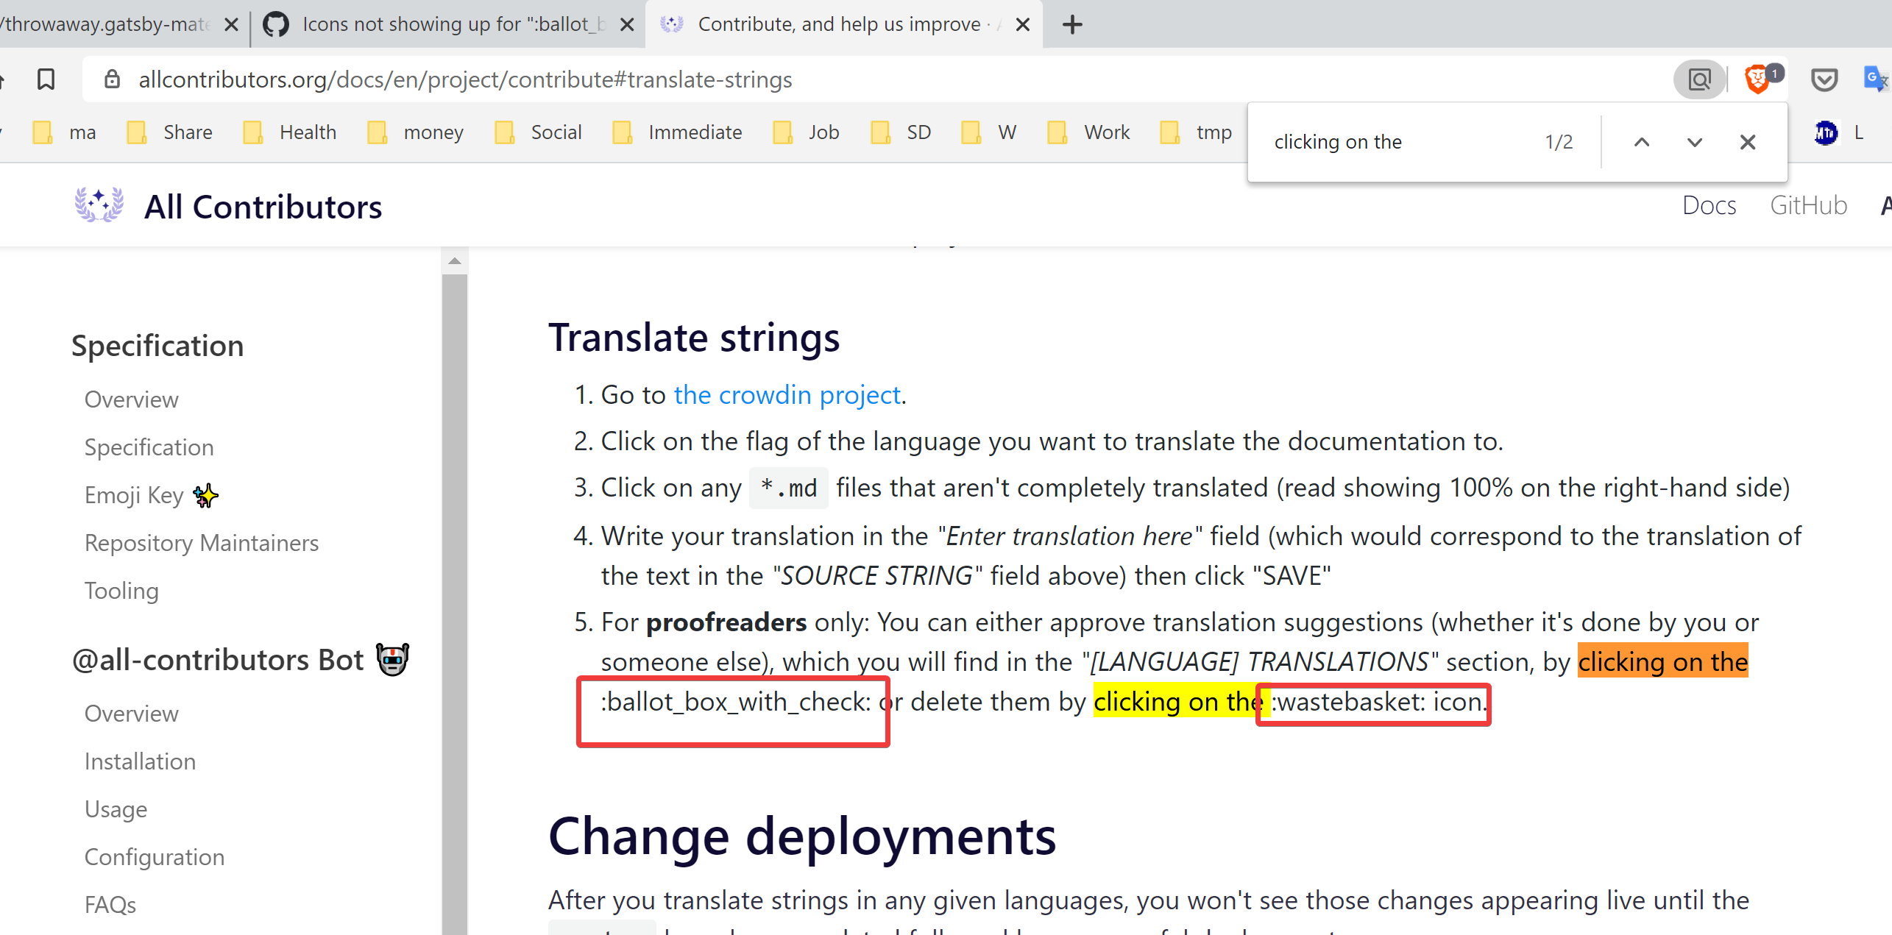Image resolution: width=1892 pixels, height=935 pixels.
Task: Go to previous find result arrow
Action: click(x=1642, y=142)
